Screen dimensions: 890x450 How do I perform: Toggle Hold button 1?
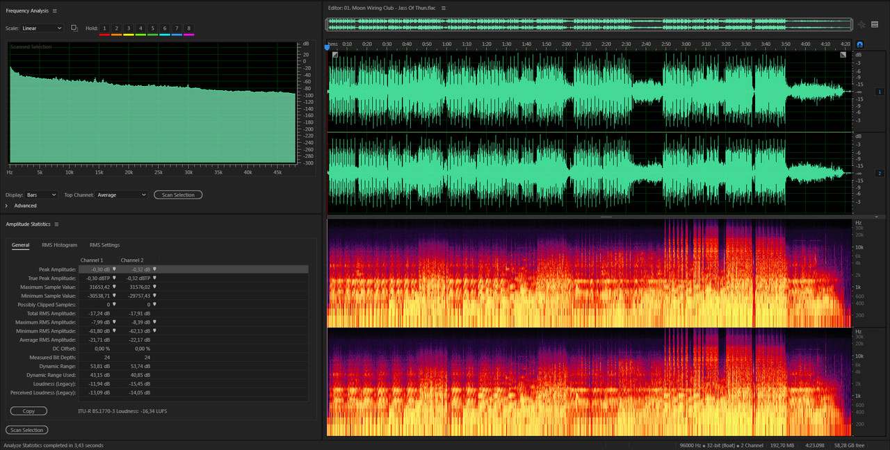tap(104, 28)
